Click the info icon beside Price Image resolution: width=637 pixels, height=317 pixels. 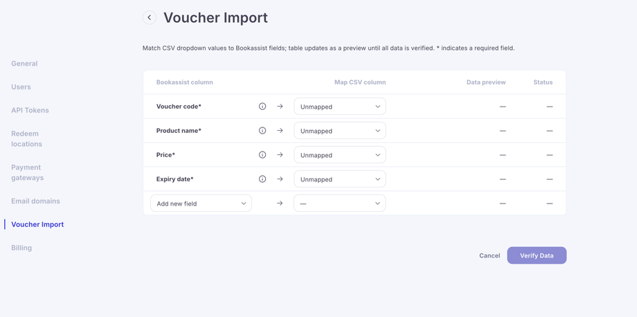(262, 155)
